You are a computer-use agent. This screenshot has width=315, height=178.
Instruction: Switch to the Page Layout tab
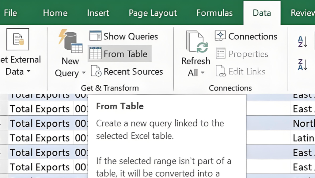[x=153, y=13]
